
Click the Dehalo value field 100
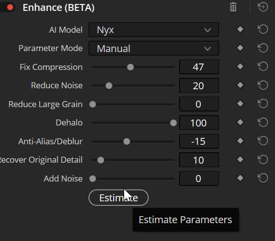coord(199,122)
